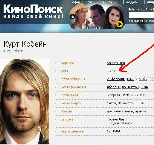Open the афиша & тв menu
Viewport: 154px width, 145px height.
82,2
